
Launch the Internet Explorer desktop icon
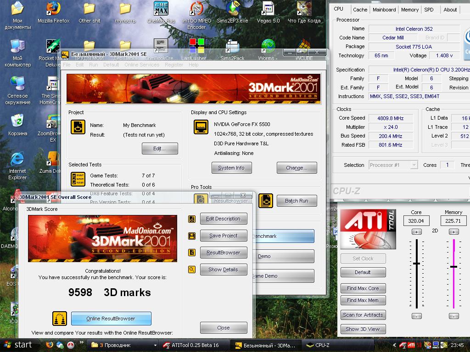[x=18, y=166]
